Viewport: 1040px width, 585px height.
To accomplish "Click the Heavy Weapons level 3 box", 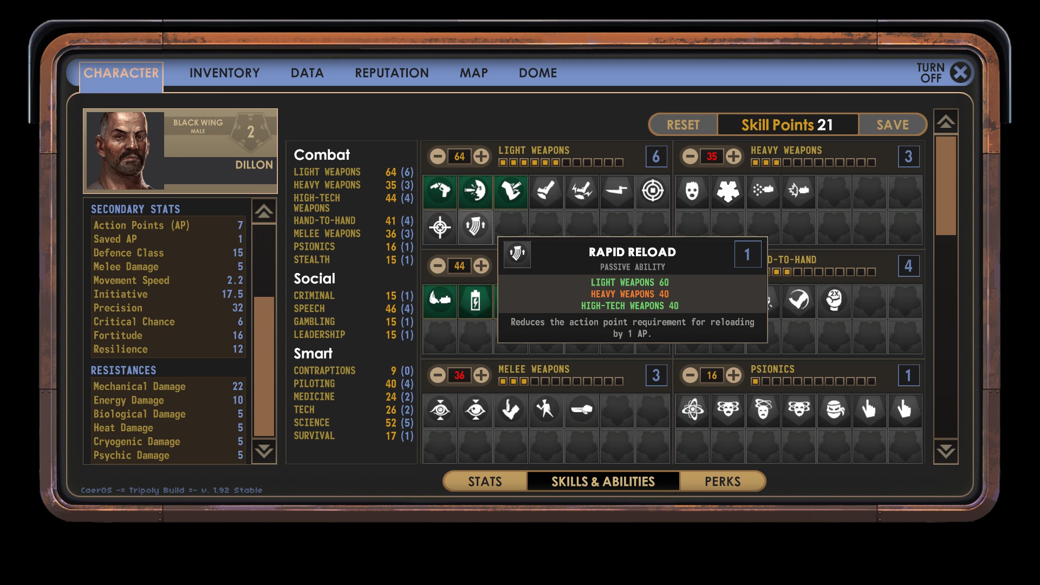I will (x=908, y=157).
